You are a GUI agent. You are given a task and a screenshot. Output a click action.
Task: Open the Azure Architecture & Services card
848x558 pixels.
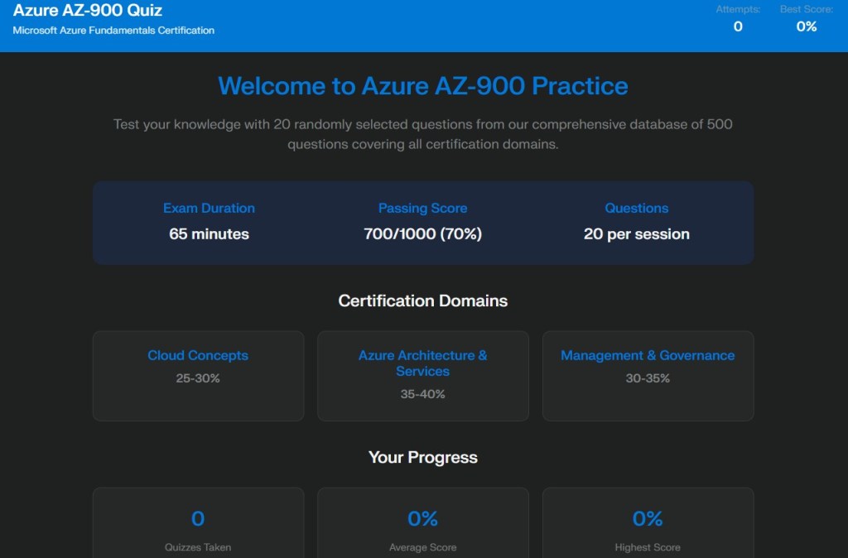422,375
